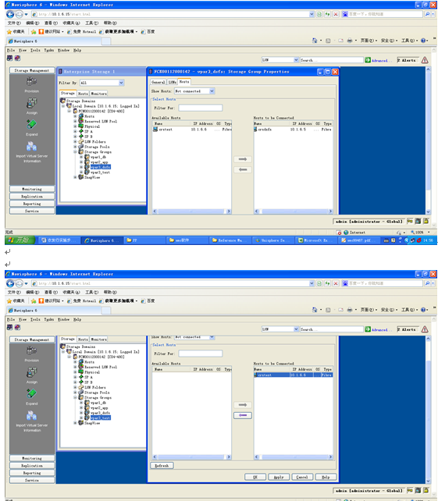Viewport: 438px width, 501px height.
Task: Open Import Virtual Server Information, lower screenshot
Action: click(31, 415)
